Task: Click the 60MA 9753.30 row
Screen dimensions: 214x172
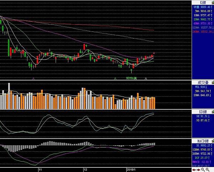Action: pyautogui.click(x=203, y=24)
